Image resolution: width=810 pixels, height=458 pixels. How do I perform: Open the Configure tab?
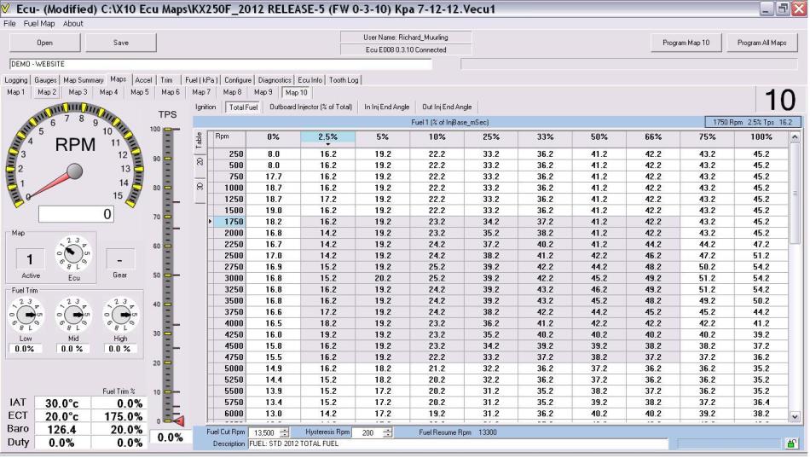(x=238, y=80)
